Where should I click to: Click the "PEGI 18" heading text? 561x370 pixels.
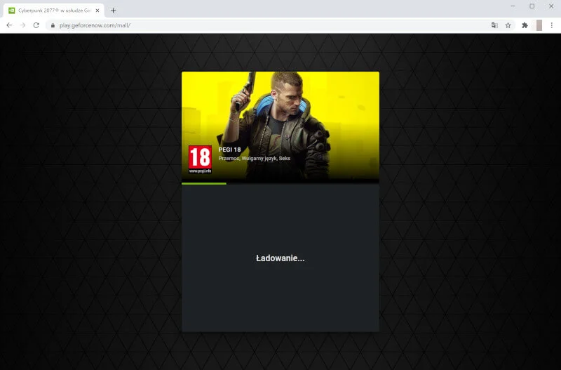tap(230, 150)
